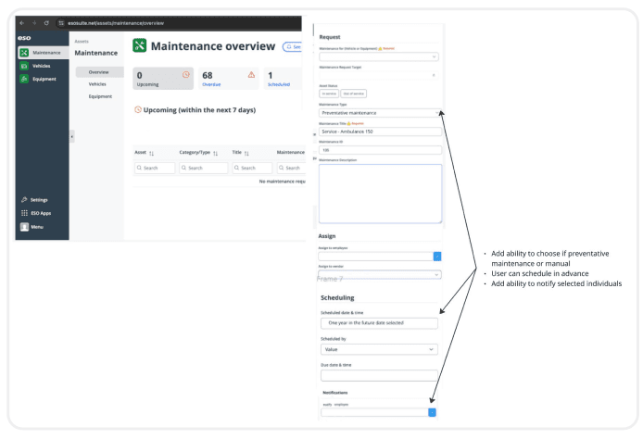Viewport: 643px width, 439px height.
Task: Click the Vehicles text in the dark sidebar
Action: [42, 66]
